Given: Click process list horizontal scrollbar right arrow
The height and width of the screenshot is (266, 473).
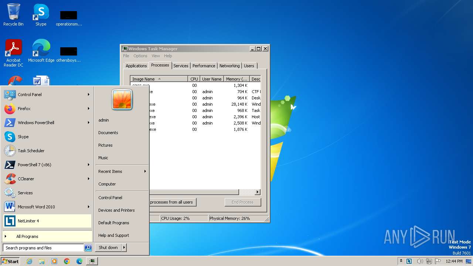Looking at the screenshot, I should click(x=258, y=192).
